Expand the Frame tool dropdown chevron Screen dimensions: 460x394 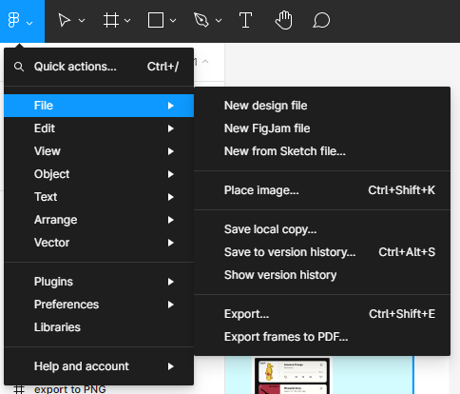click(x=127, y=21)
